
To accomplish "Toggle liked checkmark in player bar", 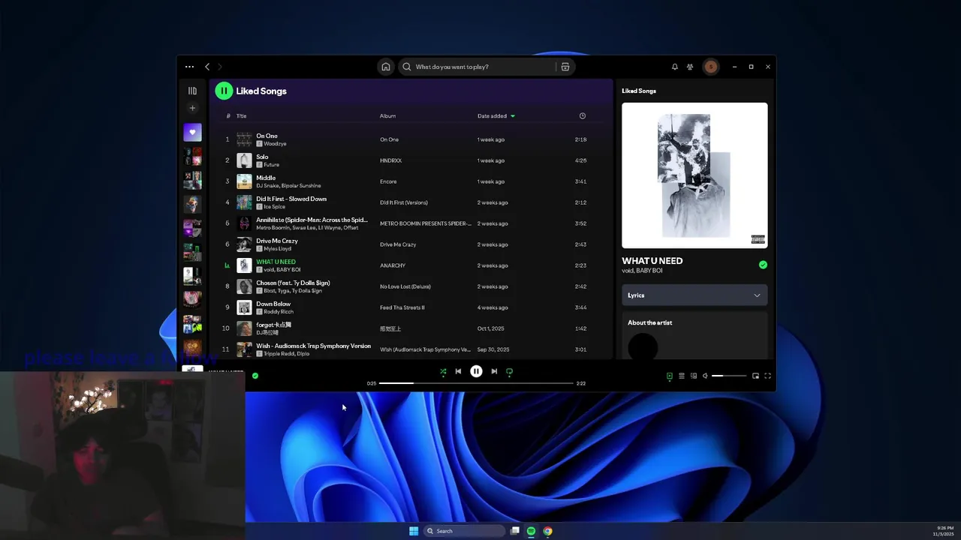I will click(x=255, y=376).
